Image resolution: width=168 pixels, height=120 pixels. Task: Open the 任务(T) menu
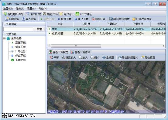[x=20, y=9]
